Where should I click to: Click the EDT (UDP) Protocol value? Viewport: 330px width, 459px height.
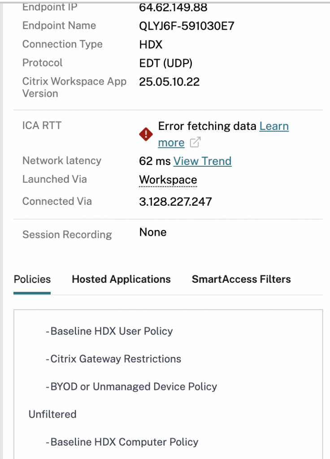[165, 63]
